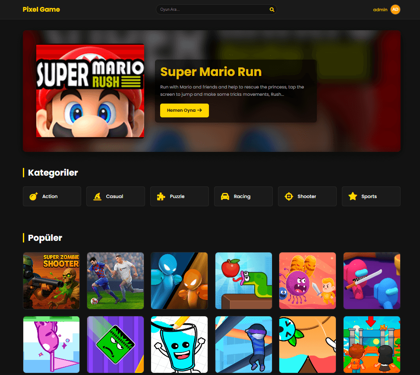
Task: Open the boy and girl gate game
Action: coord(372,344)
